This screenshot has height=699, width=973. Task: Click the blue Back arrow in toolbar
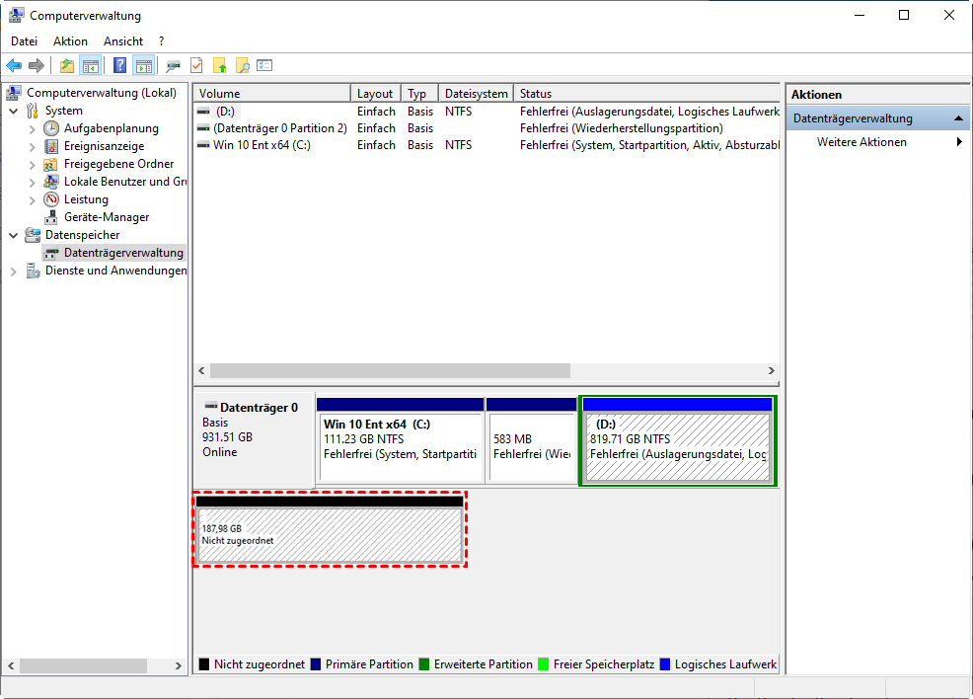tap(14, 66)
